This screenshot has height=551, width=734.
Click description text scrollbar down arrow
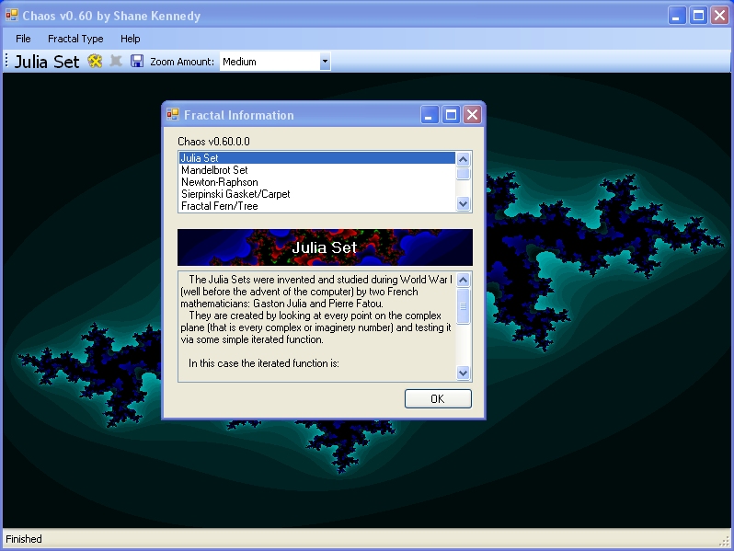(x=463, y=373)
